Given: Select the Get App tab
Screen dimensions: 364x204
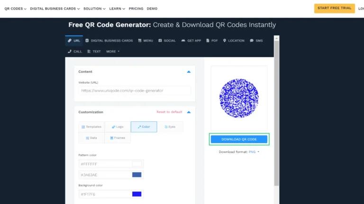Looking at the screenshot, I should pyautogui.click(x=191, y=41).
